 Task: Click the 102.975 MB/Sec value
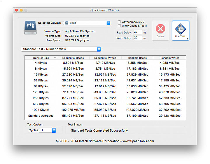[x=73, y=110]
